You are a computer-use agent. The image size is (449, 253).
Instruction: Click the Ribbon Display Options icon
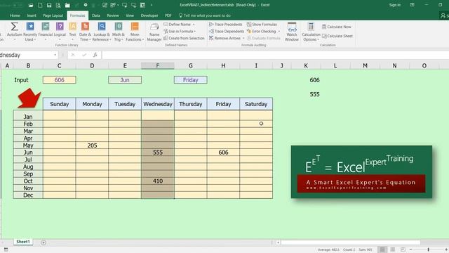[412, 5]
